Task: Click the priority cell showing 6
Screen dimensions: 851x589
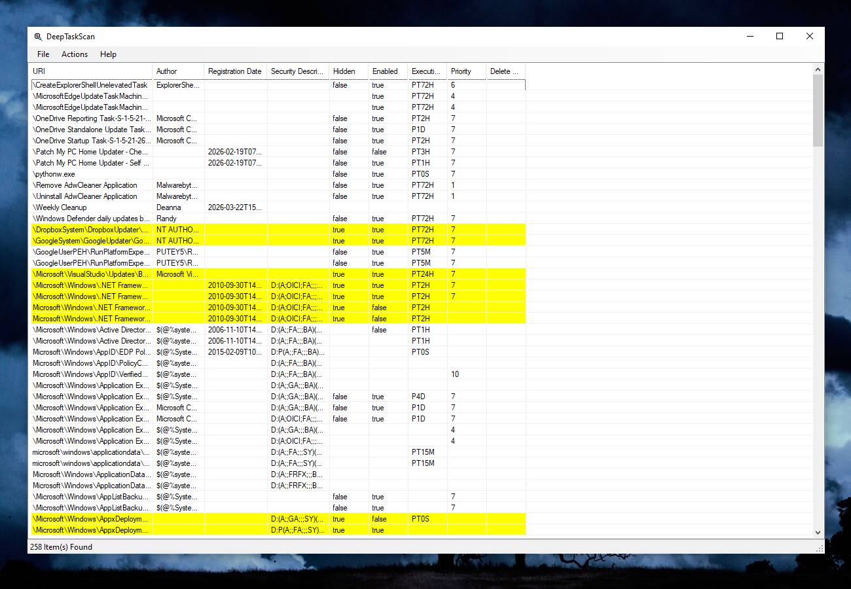Action: coord(466,85)
